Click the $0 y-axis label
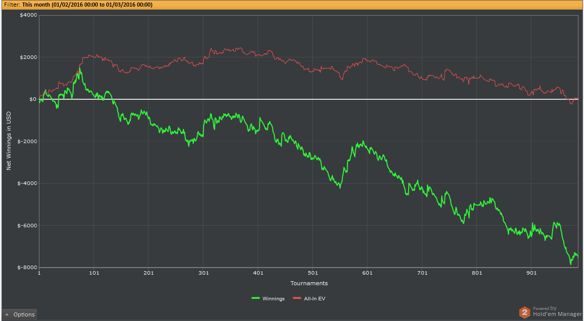The image size is (584, 321). click(33, 99)
